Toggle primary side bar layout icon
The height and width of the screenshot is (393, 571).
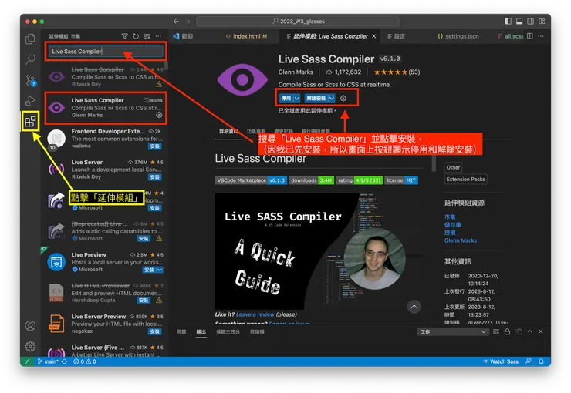click(508, 21)
